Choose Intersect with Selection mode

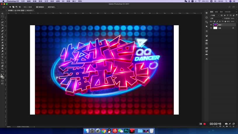click(20, 7)
